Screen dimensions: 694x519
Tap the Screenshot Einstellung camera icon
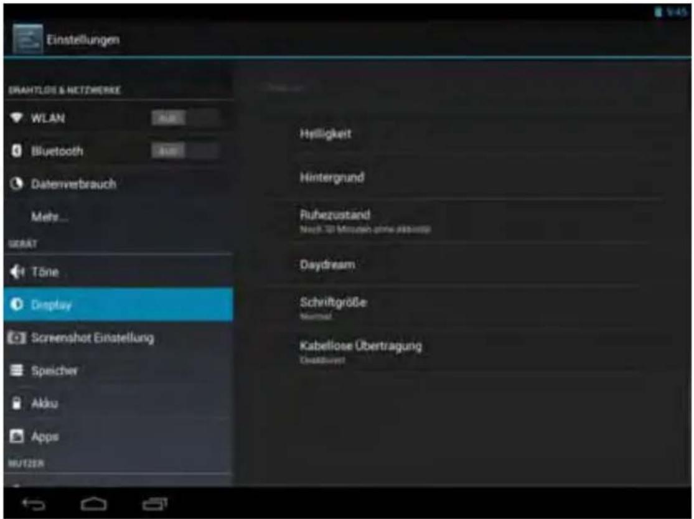point(16,337)
